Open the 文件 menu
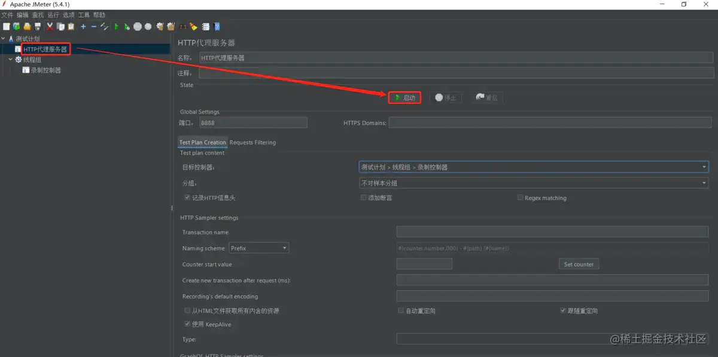This screenshot has width=718, height=357. (x=7, y=15)
